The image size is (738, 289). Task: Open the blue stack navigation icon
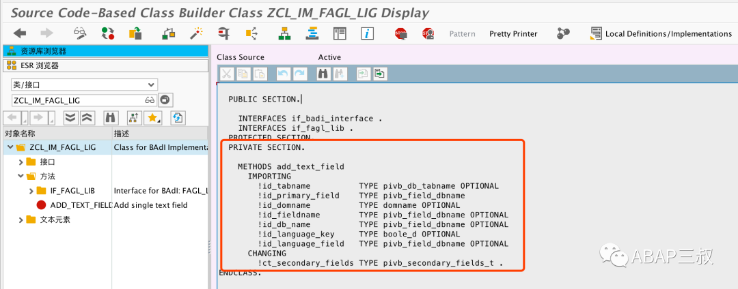point(312,33)
